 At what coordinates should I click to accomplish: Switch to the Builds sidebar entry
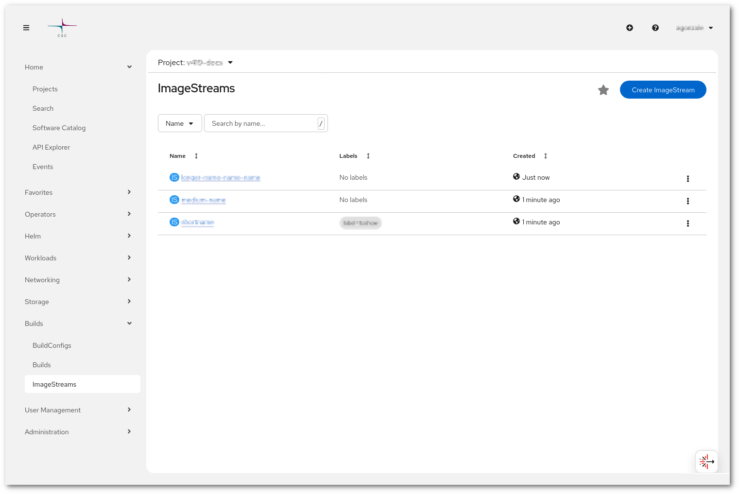[x=41, y=365]
